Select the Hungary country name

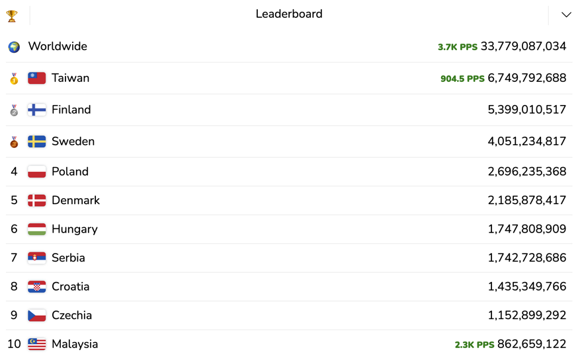[75, 229]
